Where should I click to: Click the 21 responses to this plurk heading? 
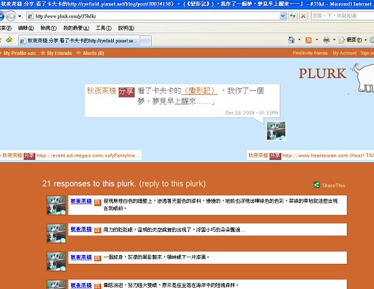(89, 184)
